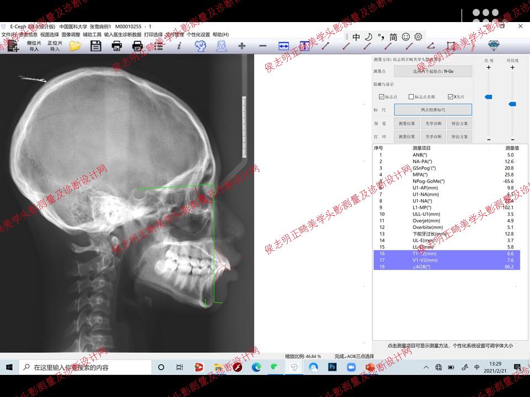Click the new patient record icon
530x397 pixels.
click(13, 46)
